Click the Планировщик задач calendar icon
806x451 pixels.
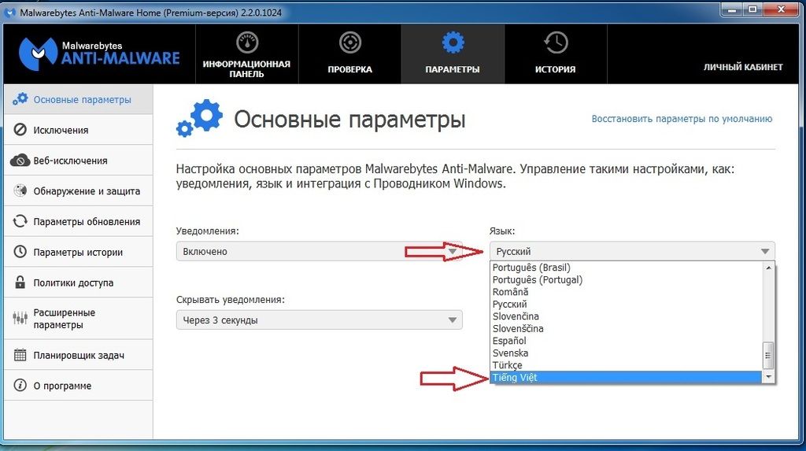[20, 356]
